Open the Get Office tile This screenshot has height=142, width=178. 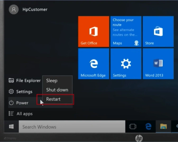(94, 31)
